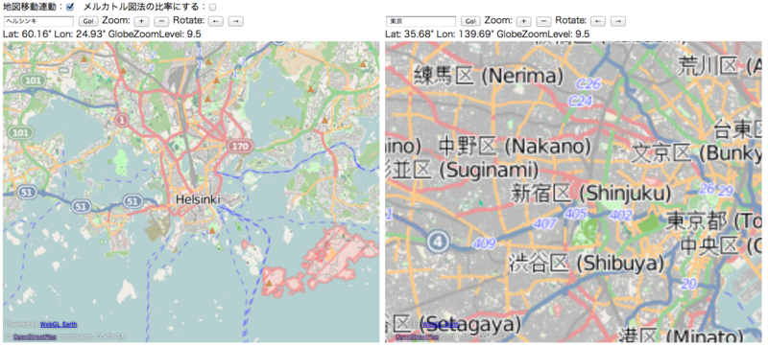Focus the 東京 search field

point(421,21)
